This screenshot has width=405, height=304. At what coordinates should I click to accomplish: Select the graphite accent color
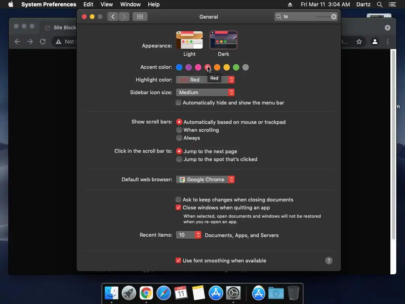click(x=246, y=67)
